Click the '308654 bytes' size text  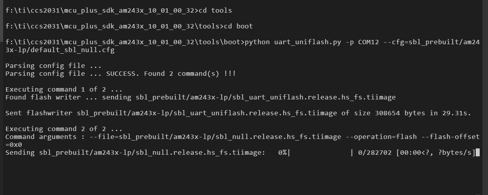(400, 113)
